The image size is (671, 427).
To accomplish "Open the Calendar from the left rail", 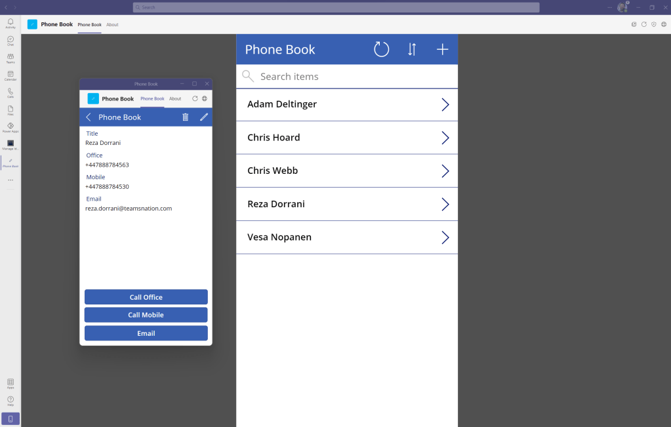I will (x=10, y=75).
